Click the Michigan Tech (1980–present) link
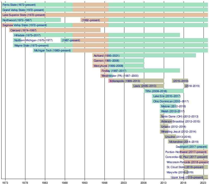 tap(52, 50)
